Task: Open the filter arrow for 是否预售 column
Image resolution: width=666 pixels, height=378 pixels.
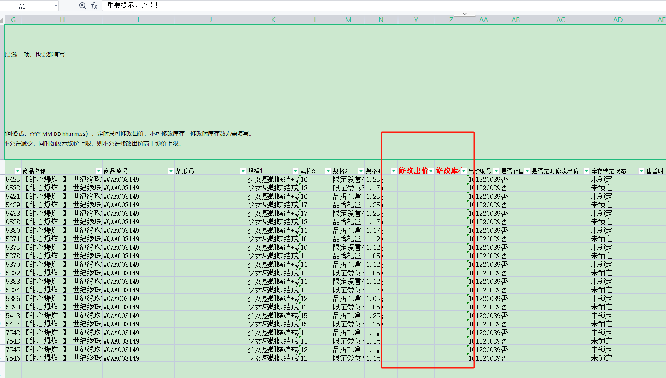Action: (x=528, y=171)
